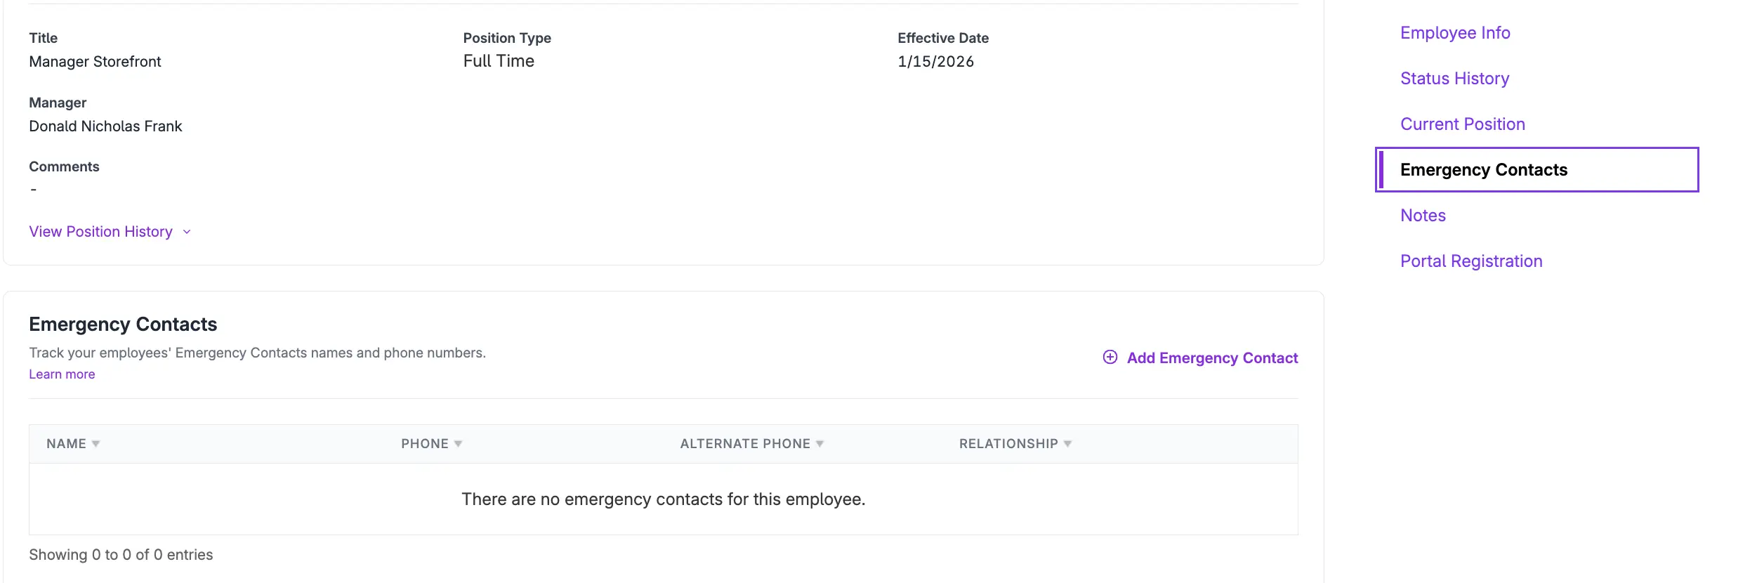
Task: Navigate to Employee Info section
Action: pyautogui.click(x=1455, y=32)
